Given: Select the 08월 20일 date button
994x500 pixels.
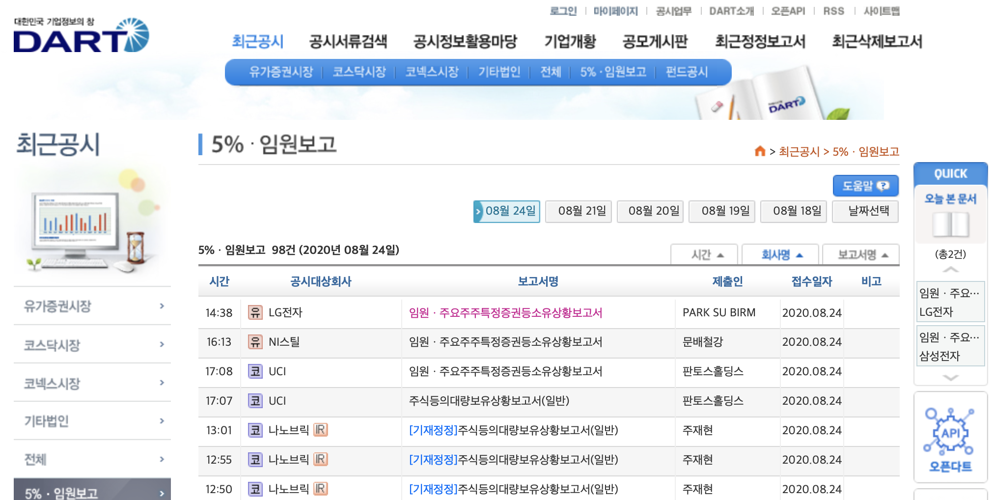Looking at the screenshot, I should pyautogui.click(x=650, y=211).
